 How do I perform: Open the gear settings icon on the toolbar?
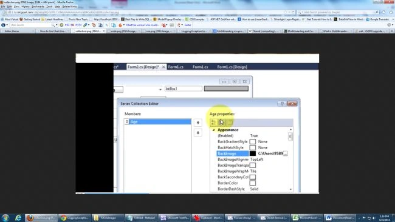[389, 25]
